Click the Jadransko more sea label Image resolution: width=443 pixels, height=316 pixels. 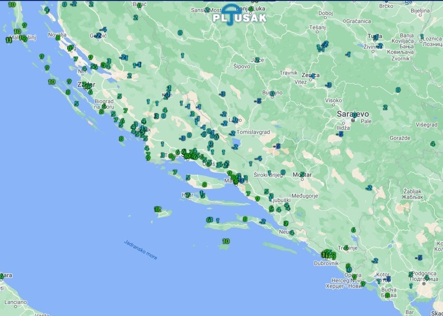(141, 250)
